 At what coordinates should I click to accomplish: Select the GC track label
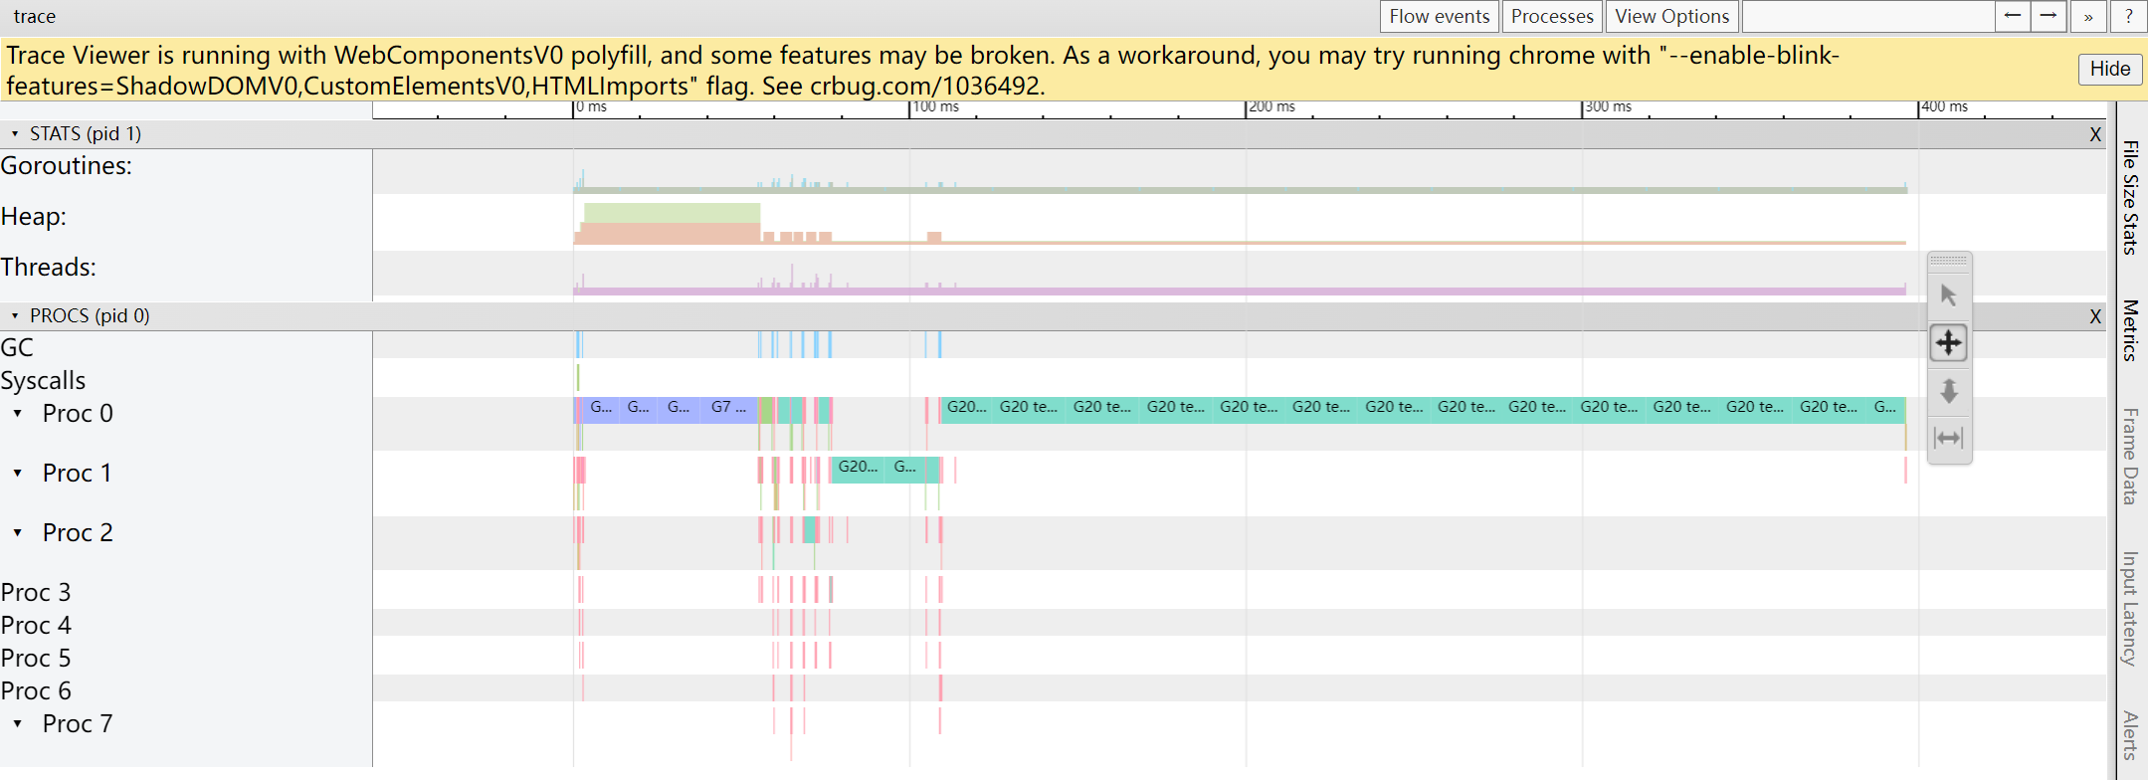coord(17,348)
